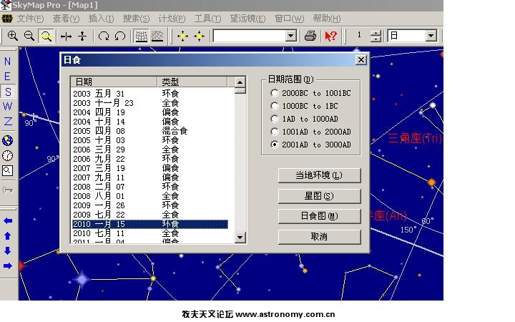Close the 日食 dialog
The image size is (515, 322).
coord(361,60)
